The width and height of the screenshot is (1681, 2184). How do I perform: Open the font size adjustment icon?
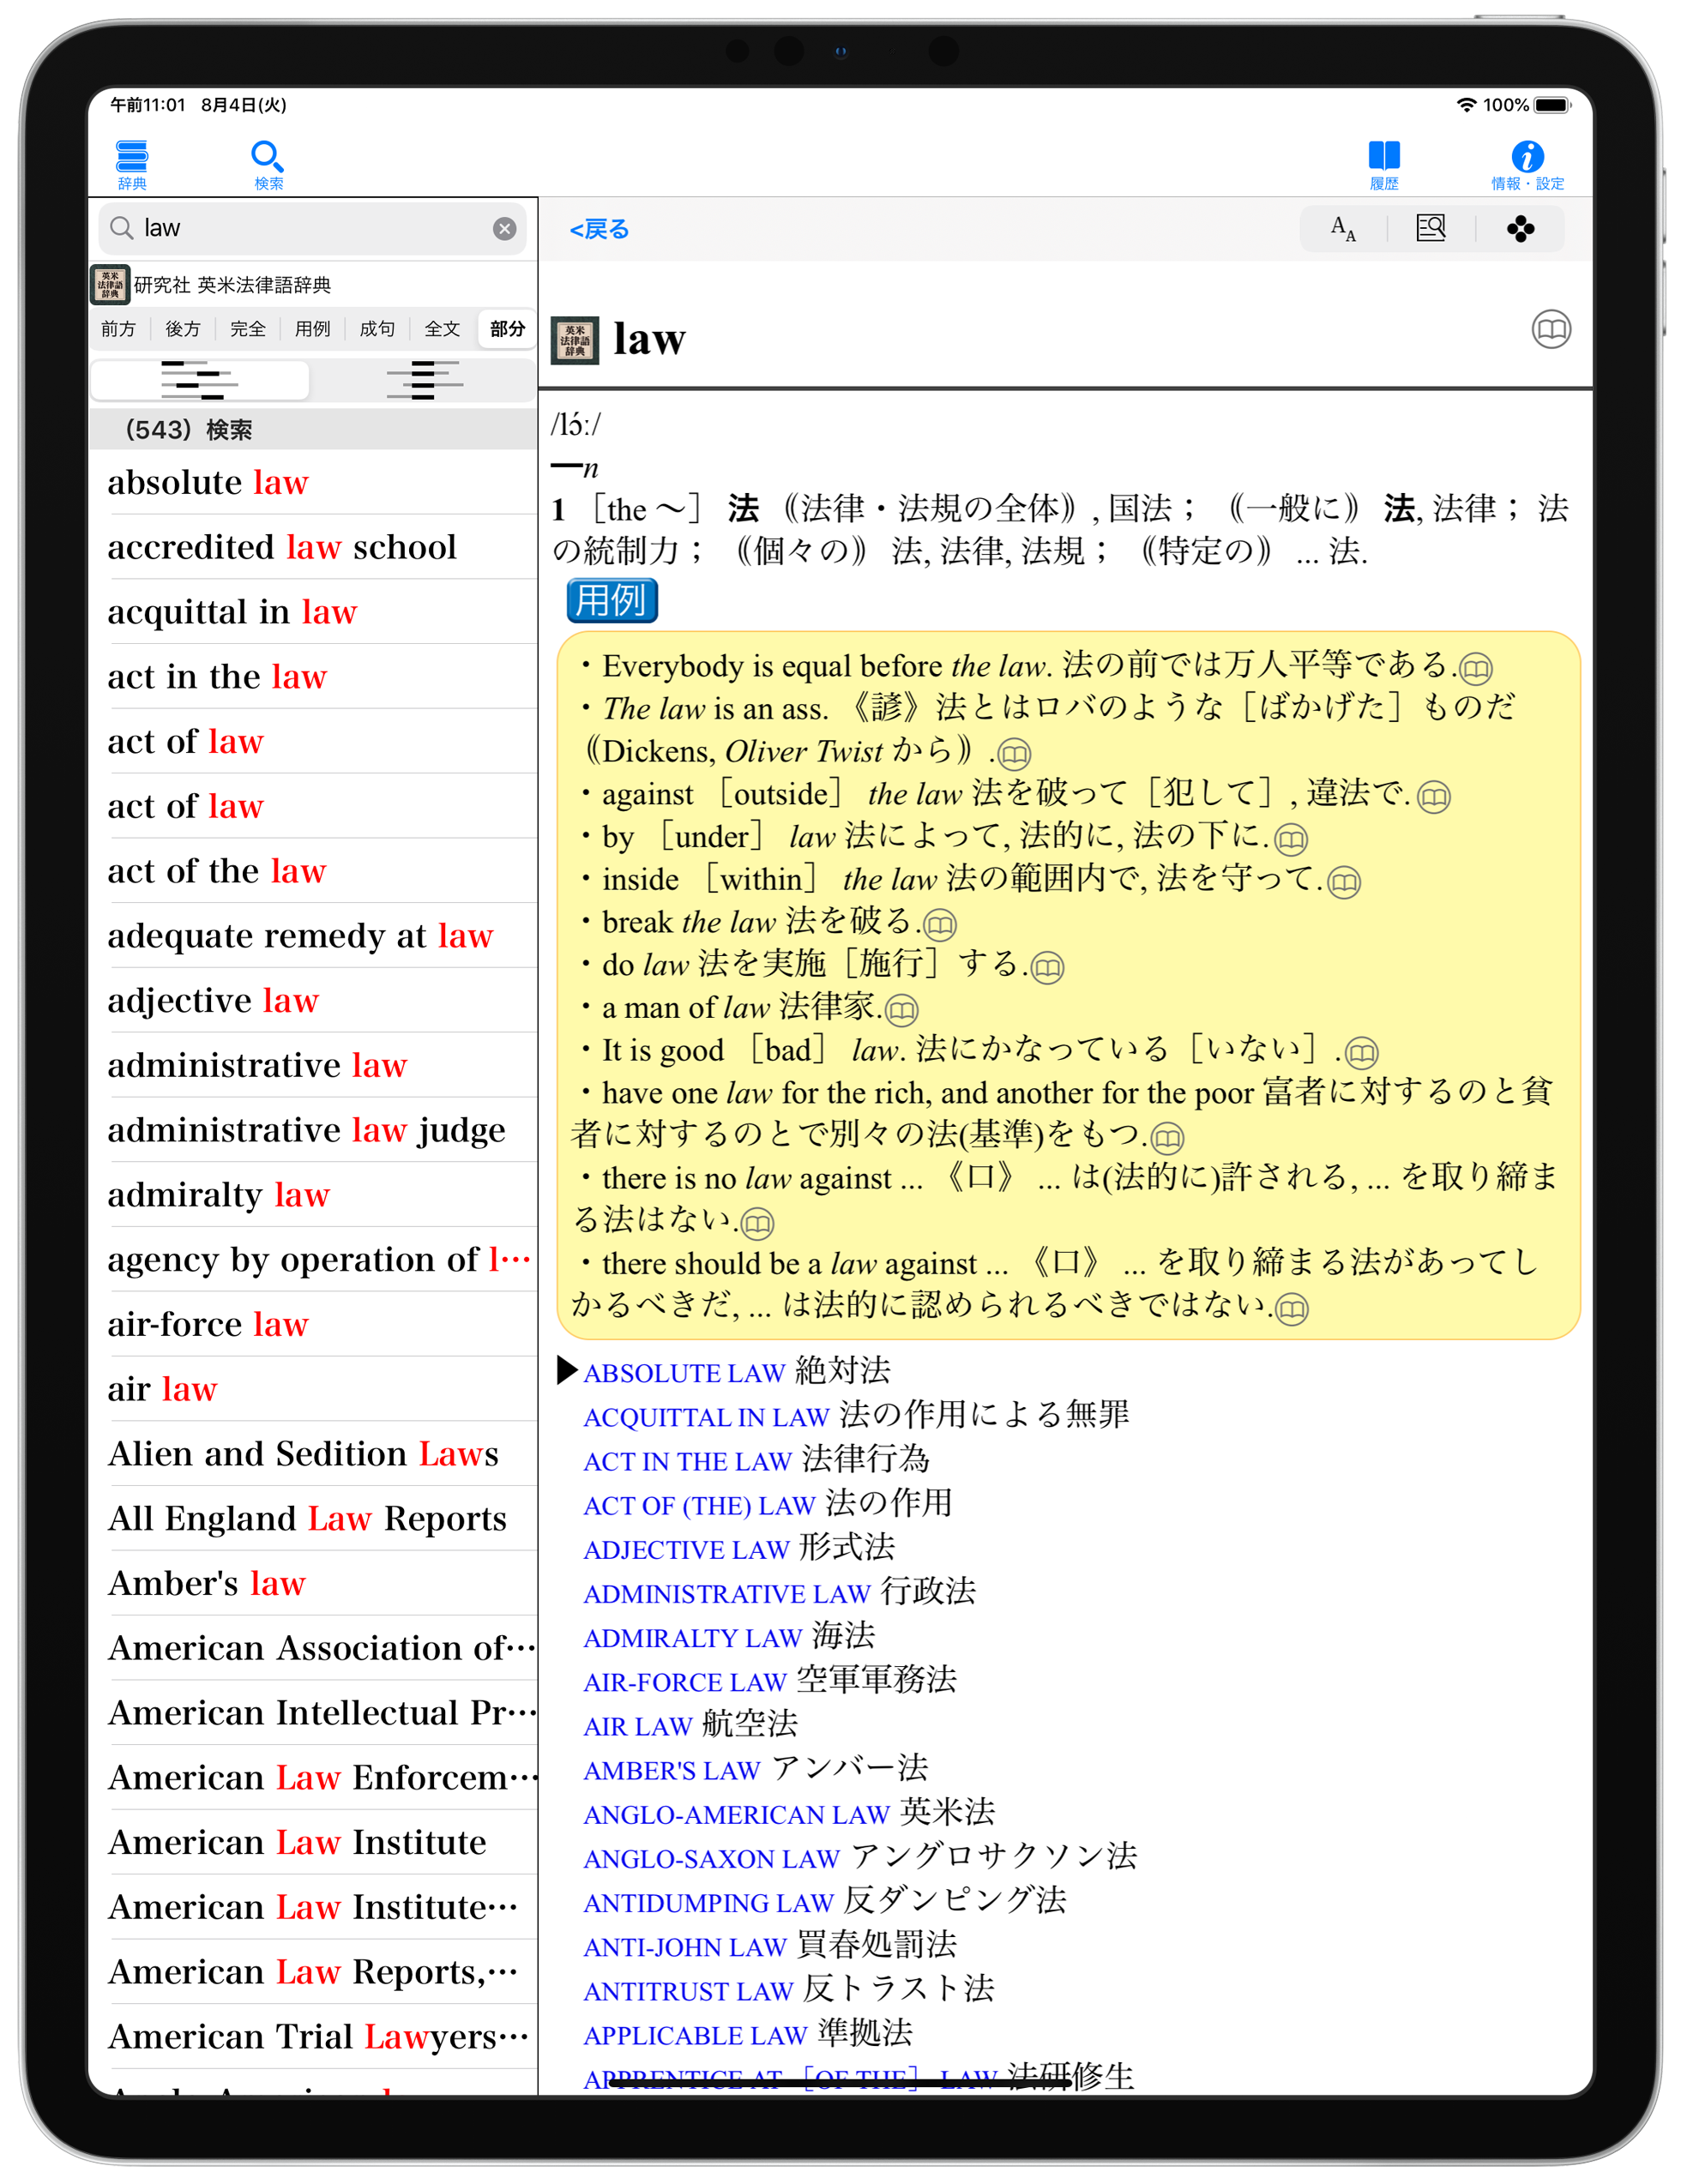pyautogui.click(x=1342, y=229)
